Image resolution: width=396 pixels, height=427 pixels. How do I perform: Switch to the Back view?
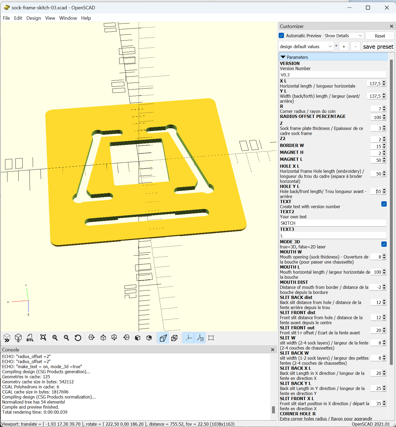(149, 338)
